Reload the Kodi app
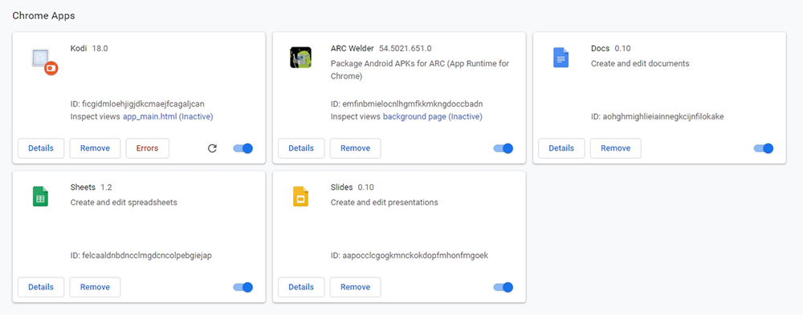 212,148
